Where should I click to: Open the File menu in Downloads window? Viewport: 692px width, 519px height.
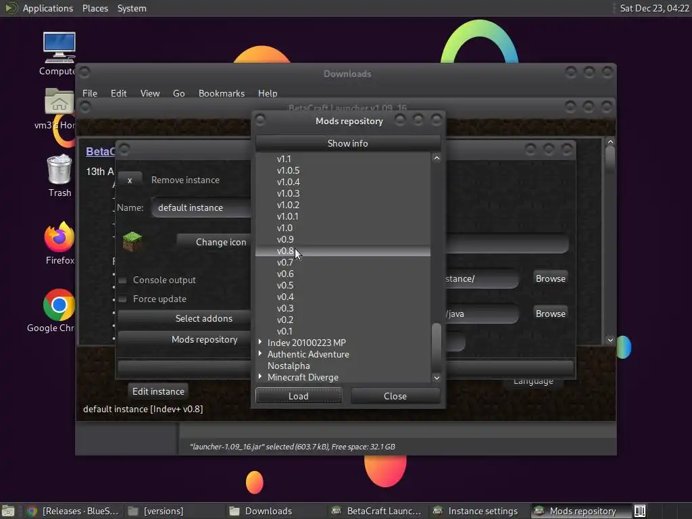tap(90, 93)
